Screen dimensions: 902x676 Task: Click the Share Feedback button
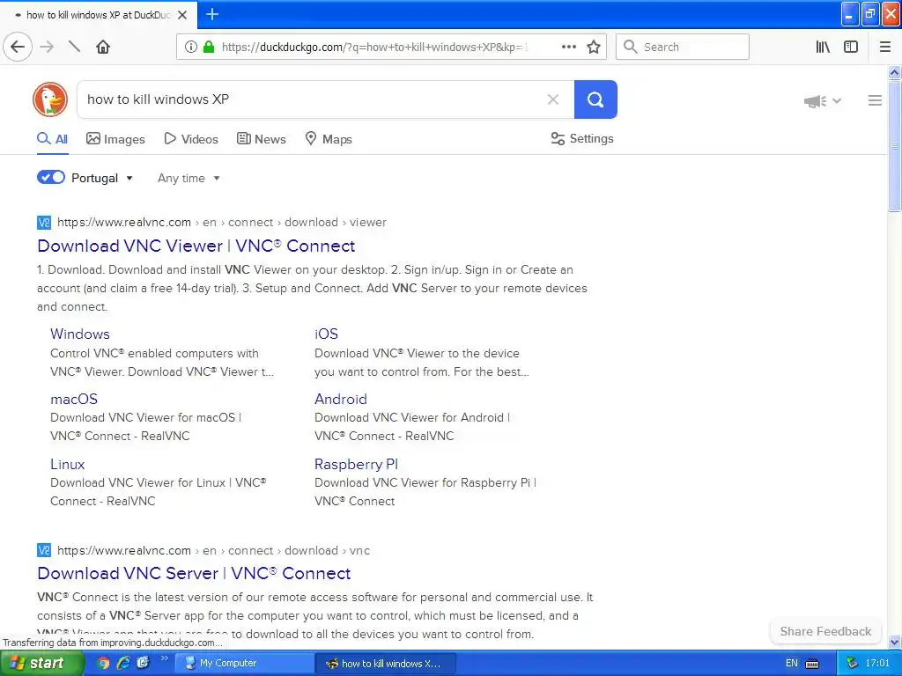coord(825,631)
